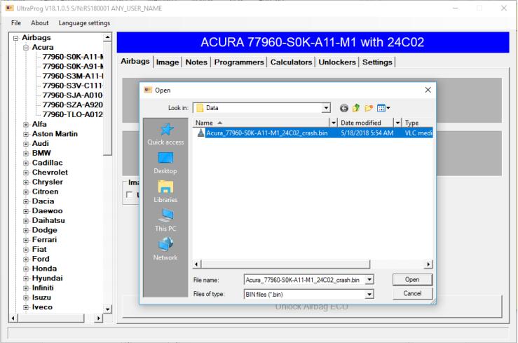This screenshot has width=518, height=343.
Task: Click tree panel horizontal scroll right arrow
Action: (x=98, y=318)
